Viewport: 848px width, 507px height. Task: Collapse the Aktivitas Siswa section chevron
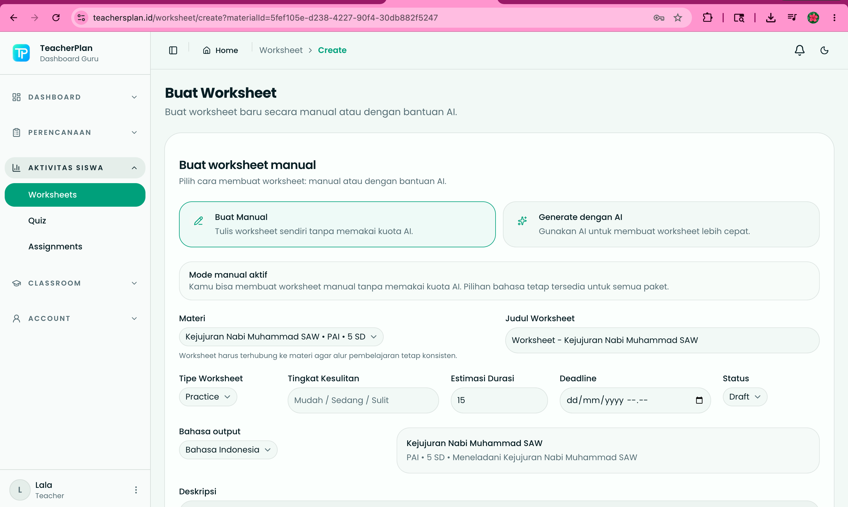(134, 168)
